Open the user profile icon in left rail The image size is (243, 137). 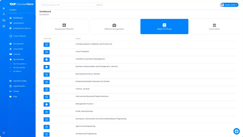4,14
